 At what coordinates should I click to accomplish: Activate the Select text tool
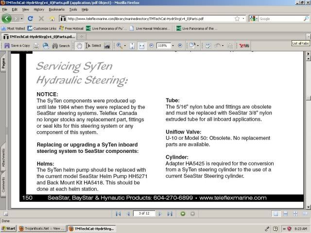tap(93, 46)
